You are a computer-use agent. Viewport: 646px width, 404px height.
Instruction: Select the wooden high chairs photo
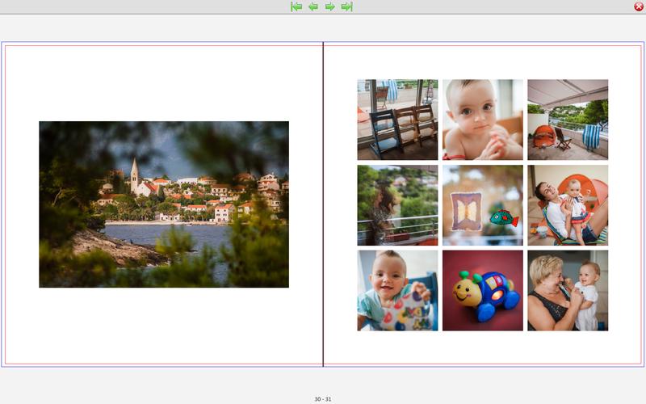point(397,120)
